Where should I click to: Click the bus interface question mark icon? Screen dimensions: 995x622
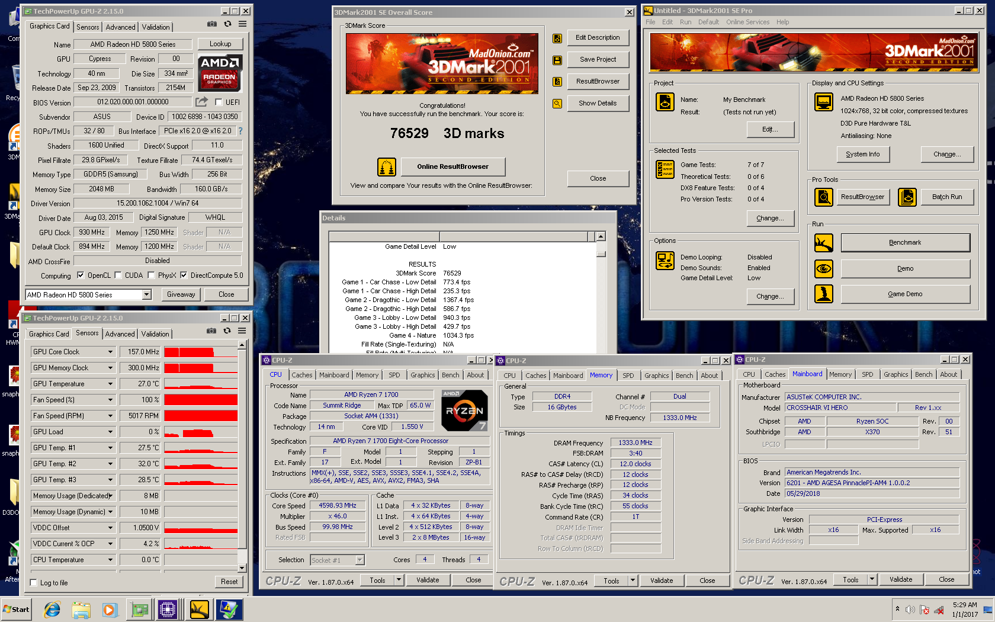[x=240, y=131]
